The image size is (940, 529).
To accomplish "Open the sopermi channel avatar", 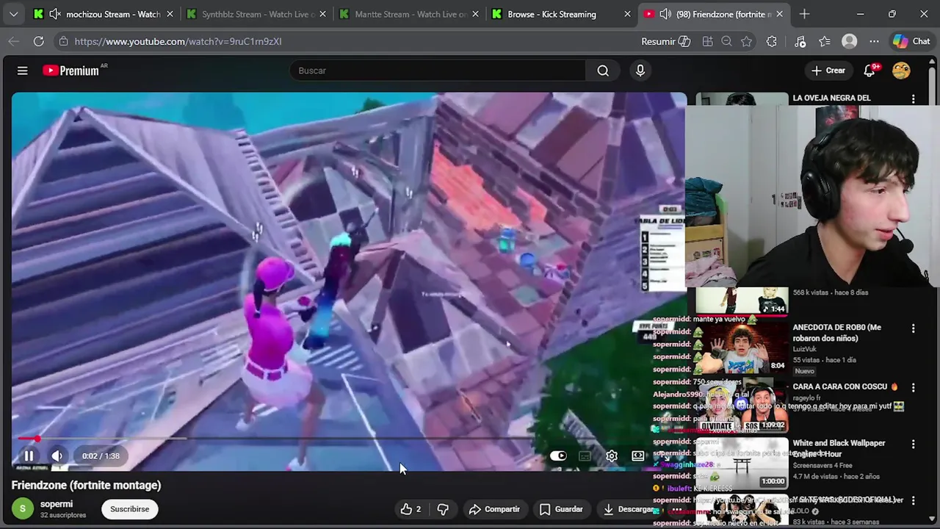I will [x=23, y=508].
